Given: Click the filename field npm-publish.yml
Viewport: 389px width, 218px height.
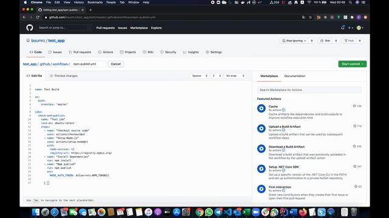Looking at the screenshot, I should pos(88,64).
